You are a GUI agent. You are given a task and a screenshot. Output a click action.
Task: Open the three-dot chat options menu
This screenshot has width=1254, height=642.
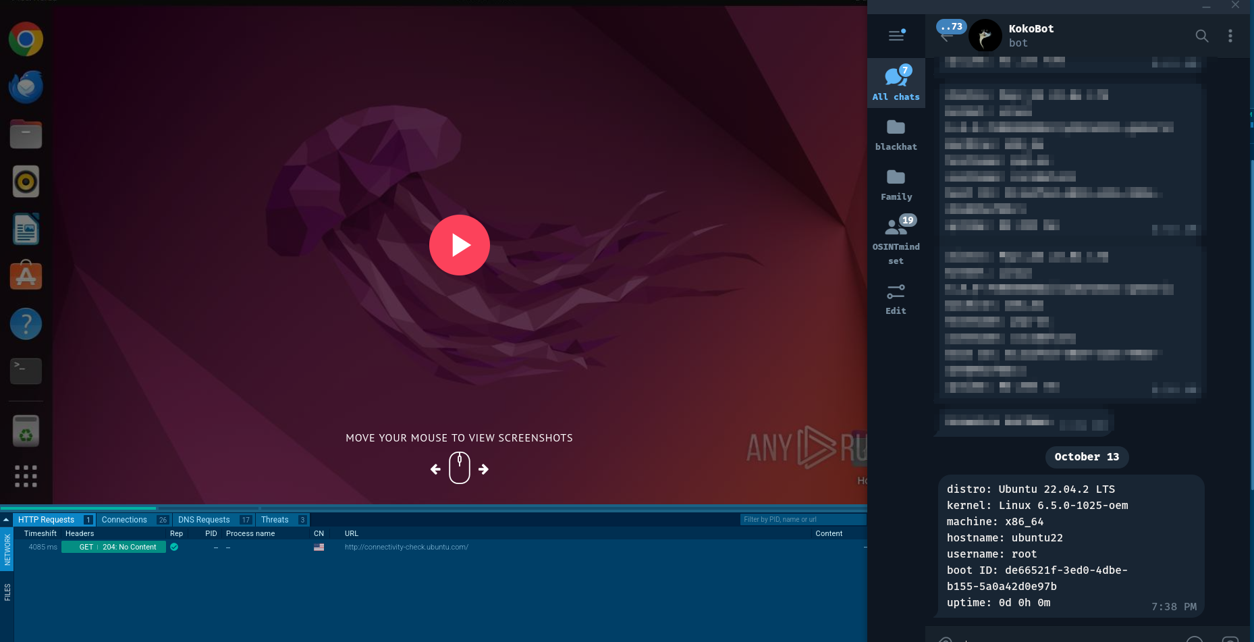tap(1230, 36)
